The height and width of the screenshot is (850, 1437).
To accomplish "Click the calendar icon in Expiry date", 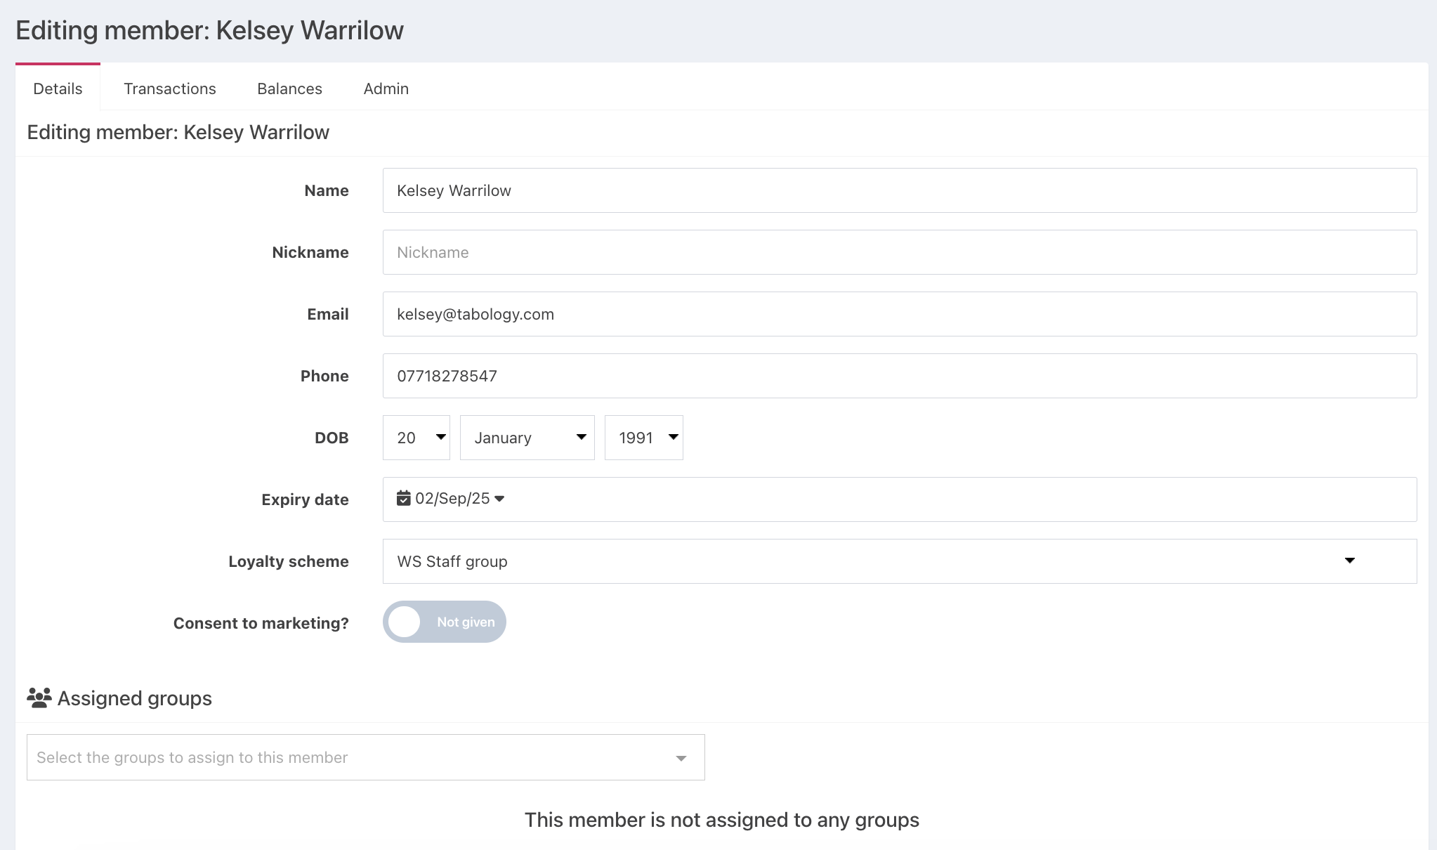I will click(404, 498).
